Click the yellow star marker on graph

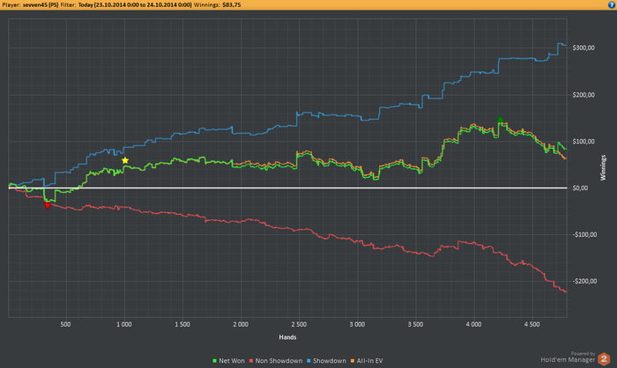point(125,160)
